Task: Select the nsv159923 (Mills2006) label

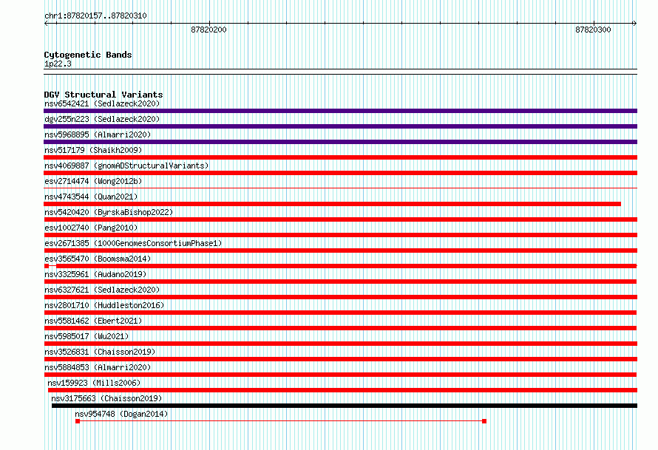Action: [x=94, y=383]
